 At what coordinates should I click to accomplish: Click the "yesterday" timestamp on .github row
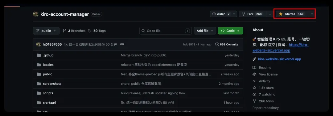[232, 55]
